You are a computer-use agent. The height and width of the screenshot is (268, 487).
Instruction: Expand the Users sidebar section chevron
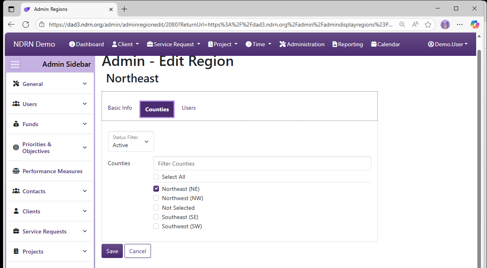coord(85,104)
